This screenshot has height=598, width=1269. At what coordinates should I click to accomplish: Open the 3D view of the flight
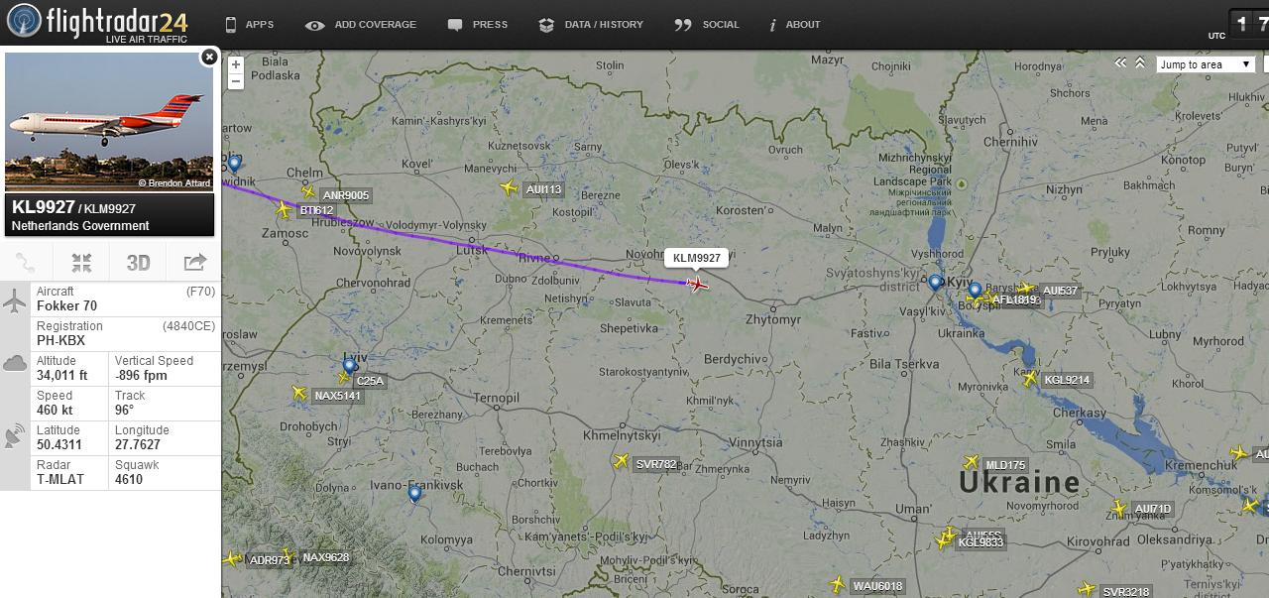point(138,263)
